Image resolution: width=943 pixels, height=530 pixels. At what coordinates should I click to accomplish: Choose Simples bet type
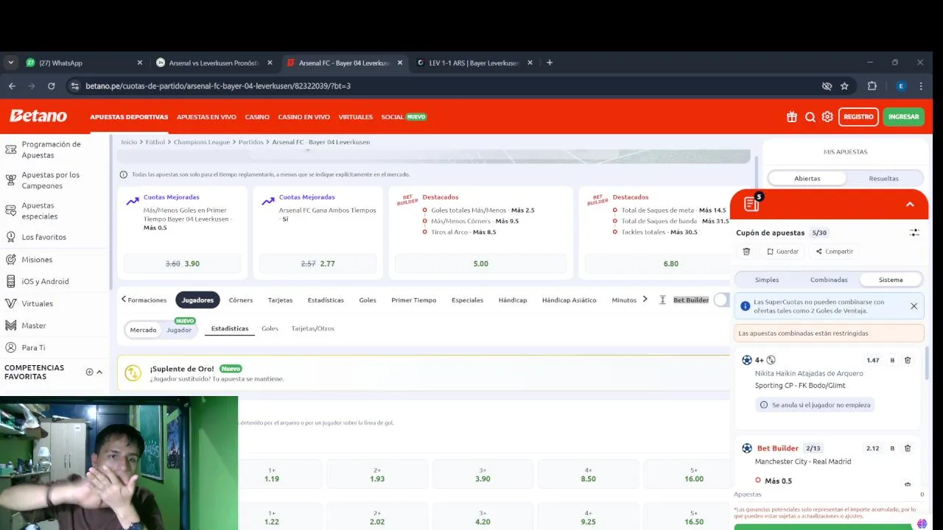[767, 280]
